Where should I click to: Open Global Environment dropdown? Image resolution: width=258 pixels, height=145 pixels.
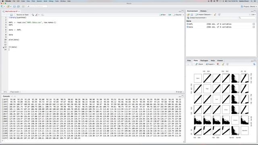pyautogui.click(x=197, y=18)
